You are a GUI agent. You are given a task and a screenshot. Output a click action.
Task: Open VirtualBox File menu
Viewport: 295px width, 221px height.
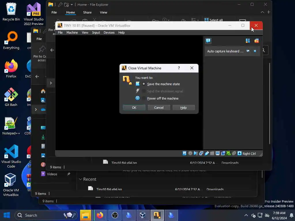[x=60, y=33]
